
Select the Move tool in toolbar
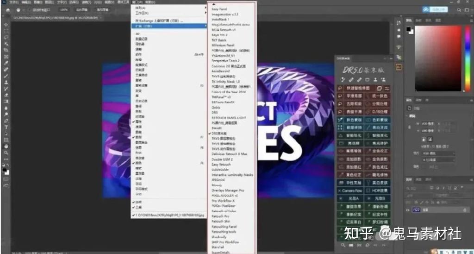pos(6,24)
